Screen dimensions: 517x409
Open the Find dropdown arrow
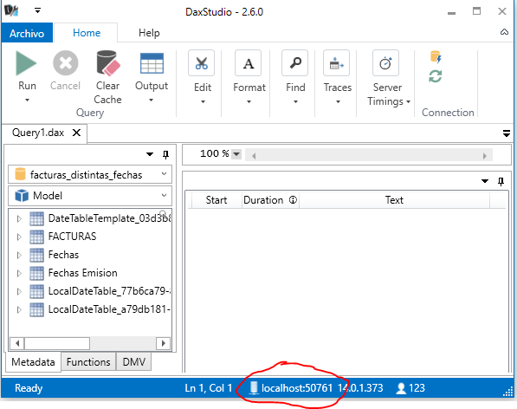coord(296,102)
